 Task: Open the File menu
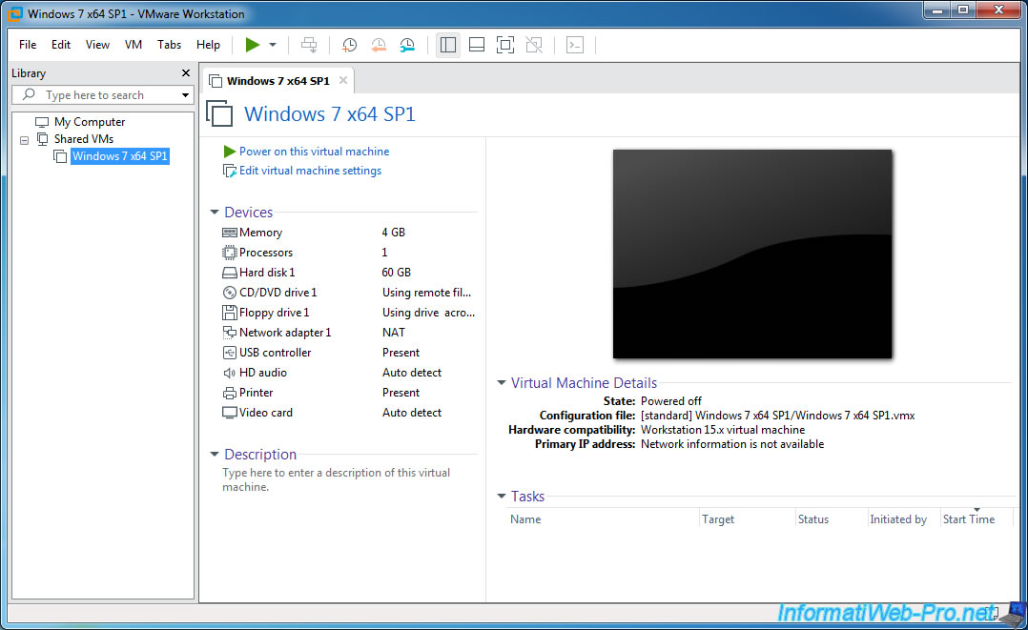[x=28, y=45]
